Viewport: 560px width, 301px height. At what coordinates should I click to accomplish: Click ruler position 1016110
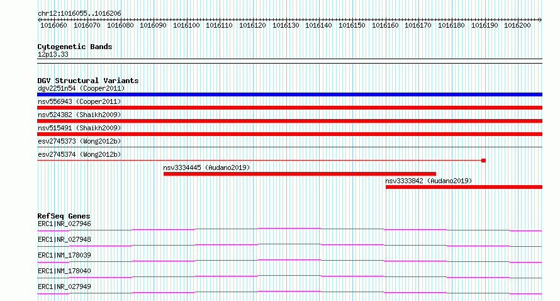click(x=220, y=25)
